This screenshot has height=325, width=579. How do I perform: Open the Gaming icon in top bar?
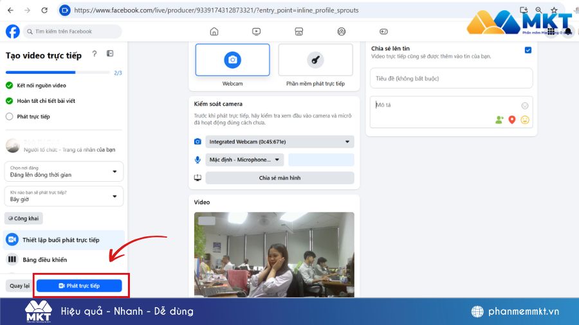click(x=383, y=31)
